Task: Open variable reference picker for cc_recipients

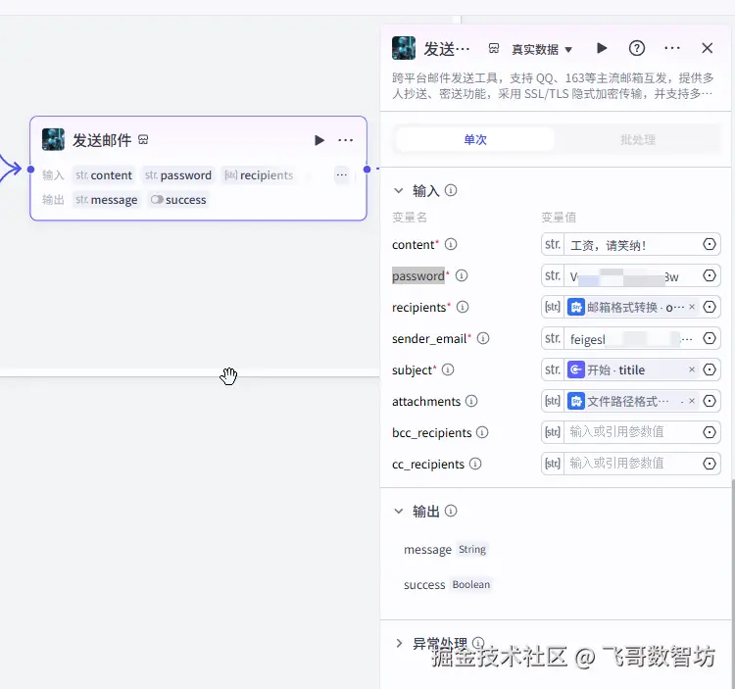Action: click(710, 464)
